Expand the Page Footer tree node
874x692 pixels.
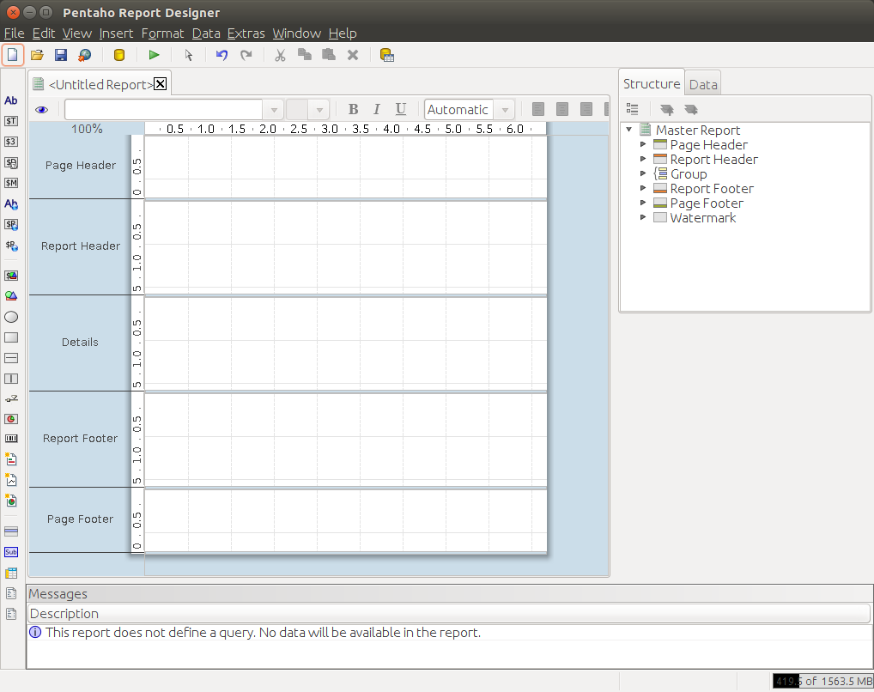pos(643,203)
